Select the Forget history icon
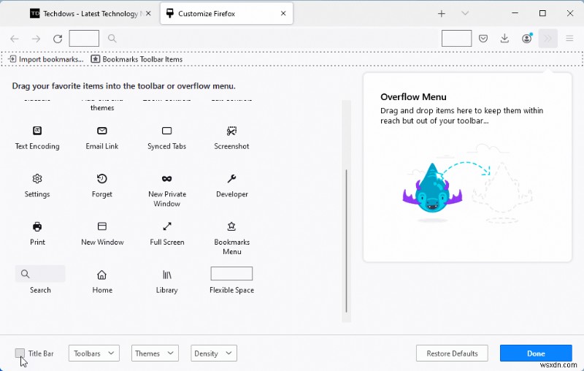This screenshot has width=584, height=371. pos(102,179)
